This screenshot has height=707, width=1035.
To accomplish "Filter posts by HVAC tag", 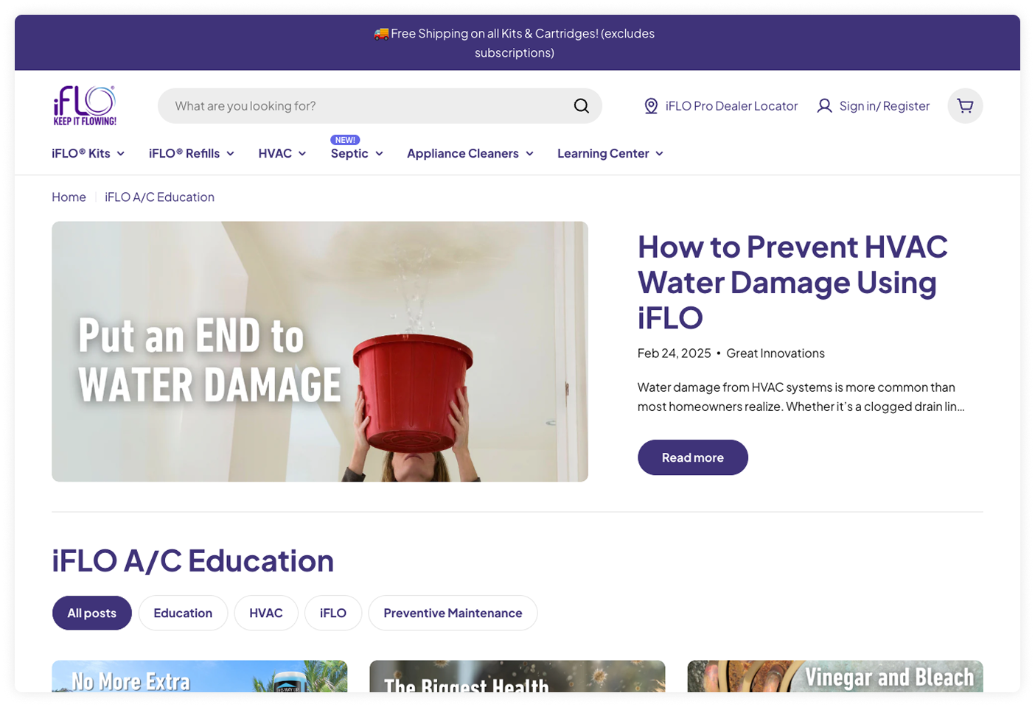I will coord(266,613).
